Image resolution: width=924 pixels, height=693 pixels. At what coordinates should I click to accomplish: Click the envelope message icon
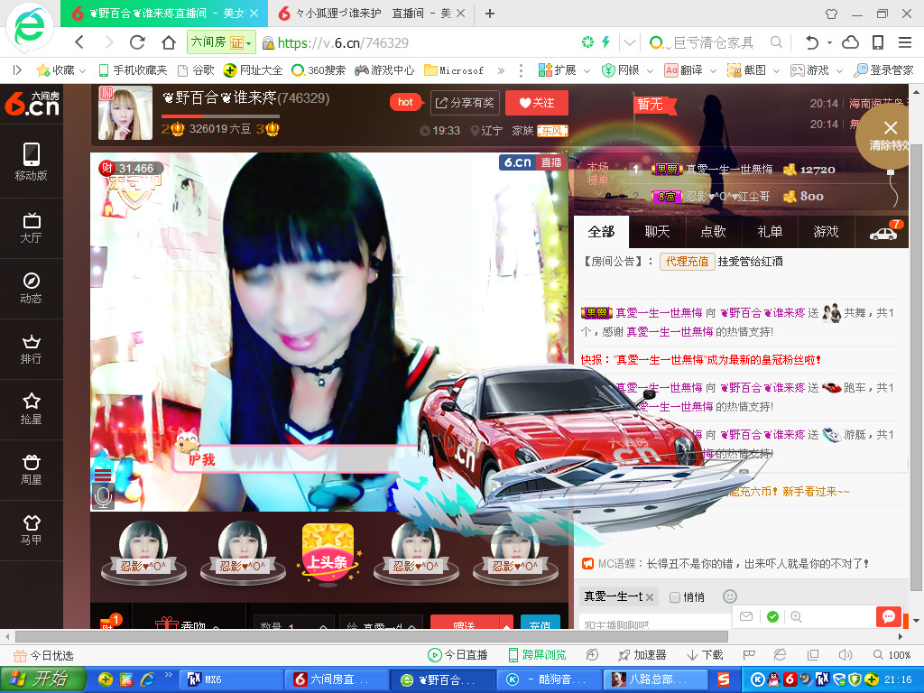[746, 616]
